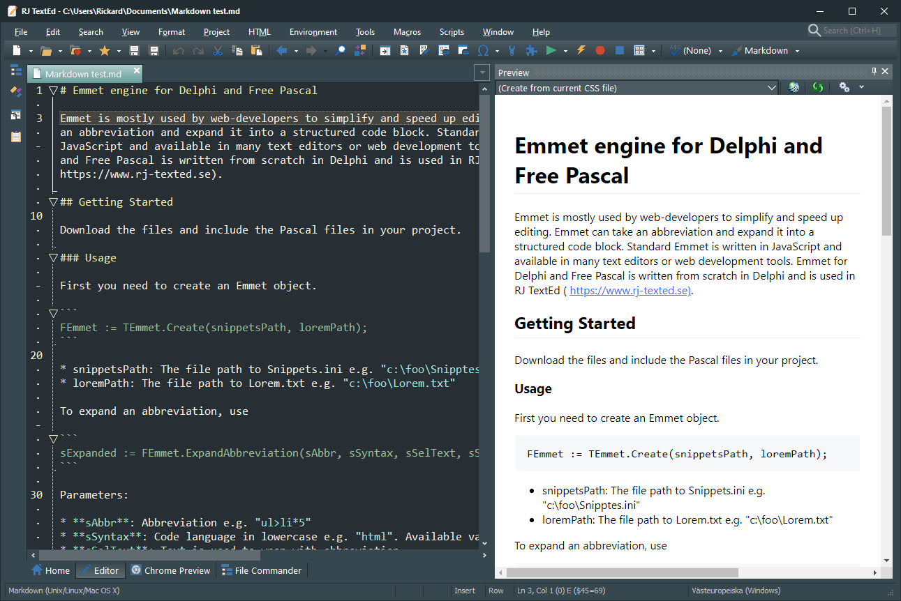Viewport: 901px width, 601px height.
Task: Expand the new file dropdown arrow
Action: (x=31, y=51)
